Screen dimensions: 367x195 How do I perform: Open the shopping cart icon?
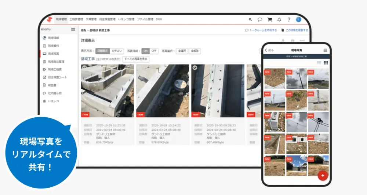click(x=269, y=19)
